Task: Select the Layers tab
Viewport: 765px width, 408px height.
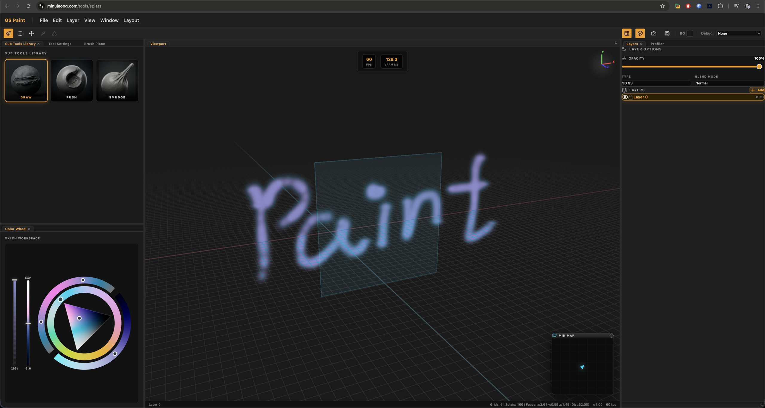Action: coord(632,44)
